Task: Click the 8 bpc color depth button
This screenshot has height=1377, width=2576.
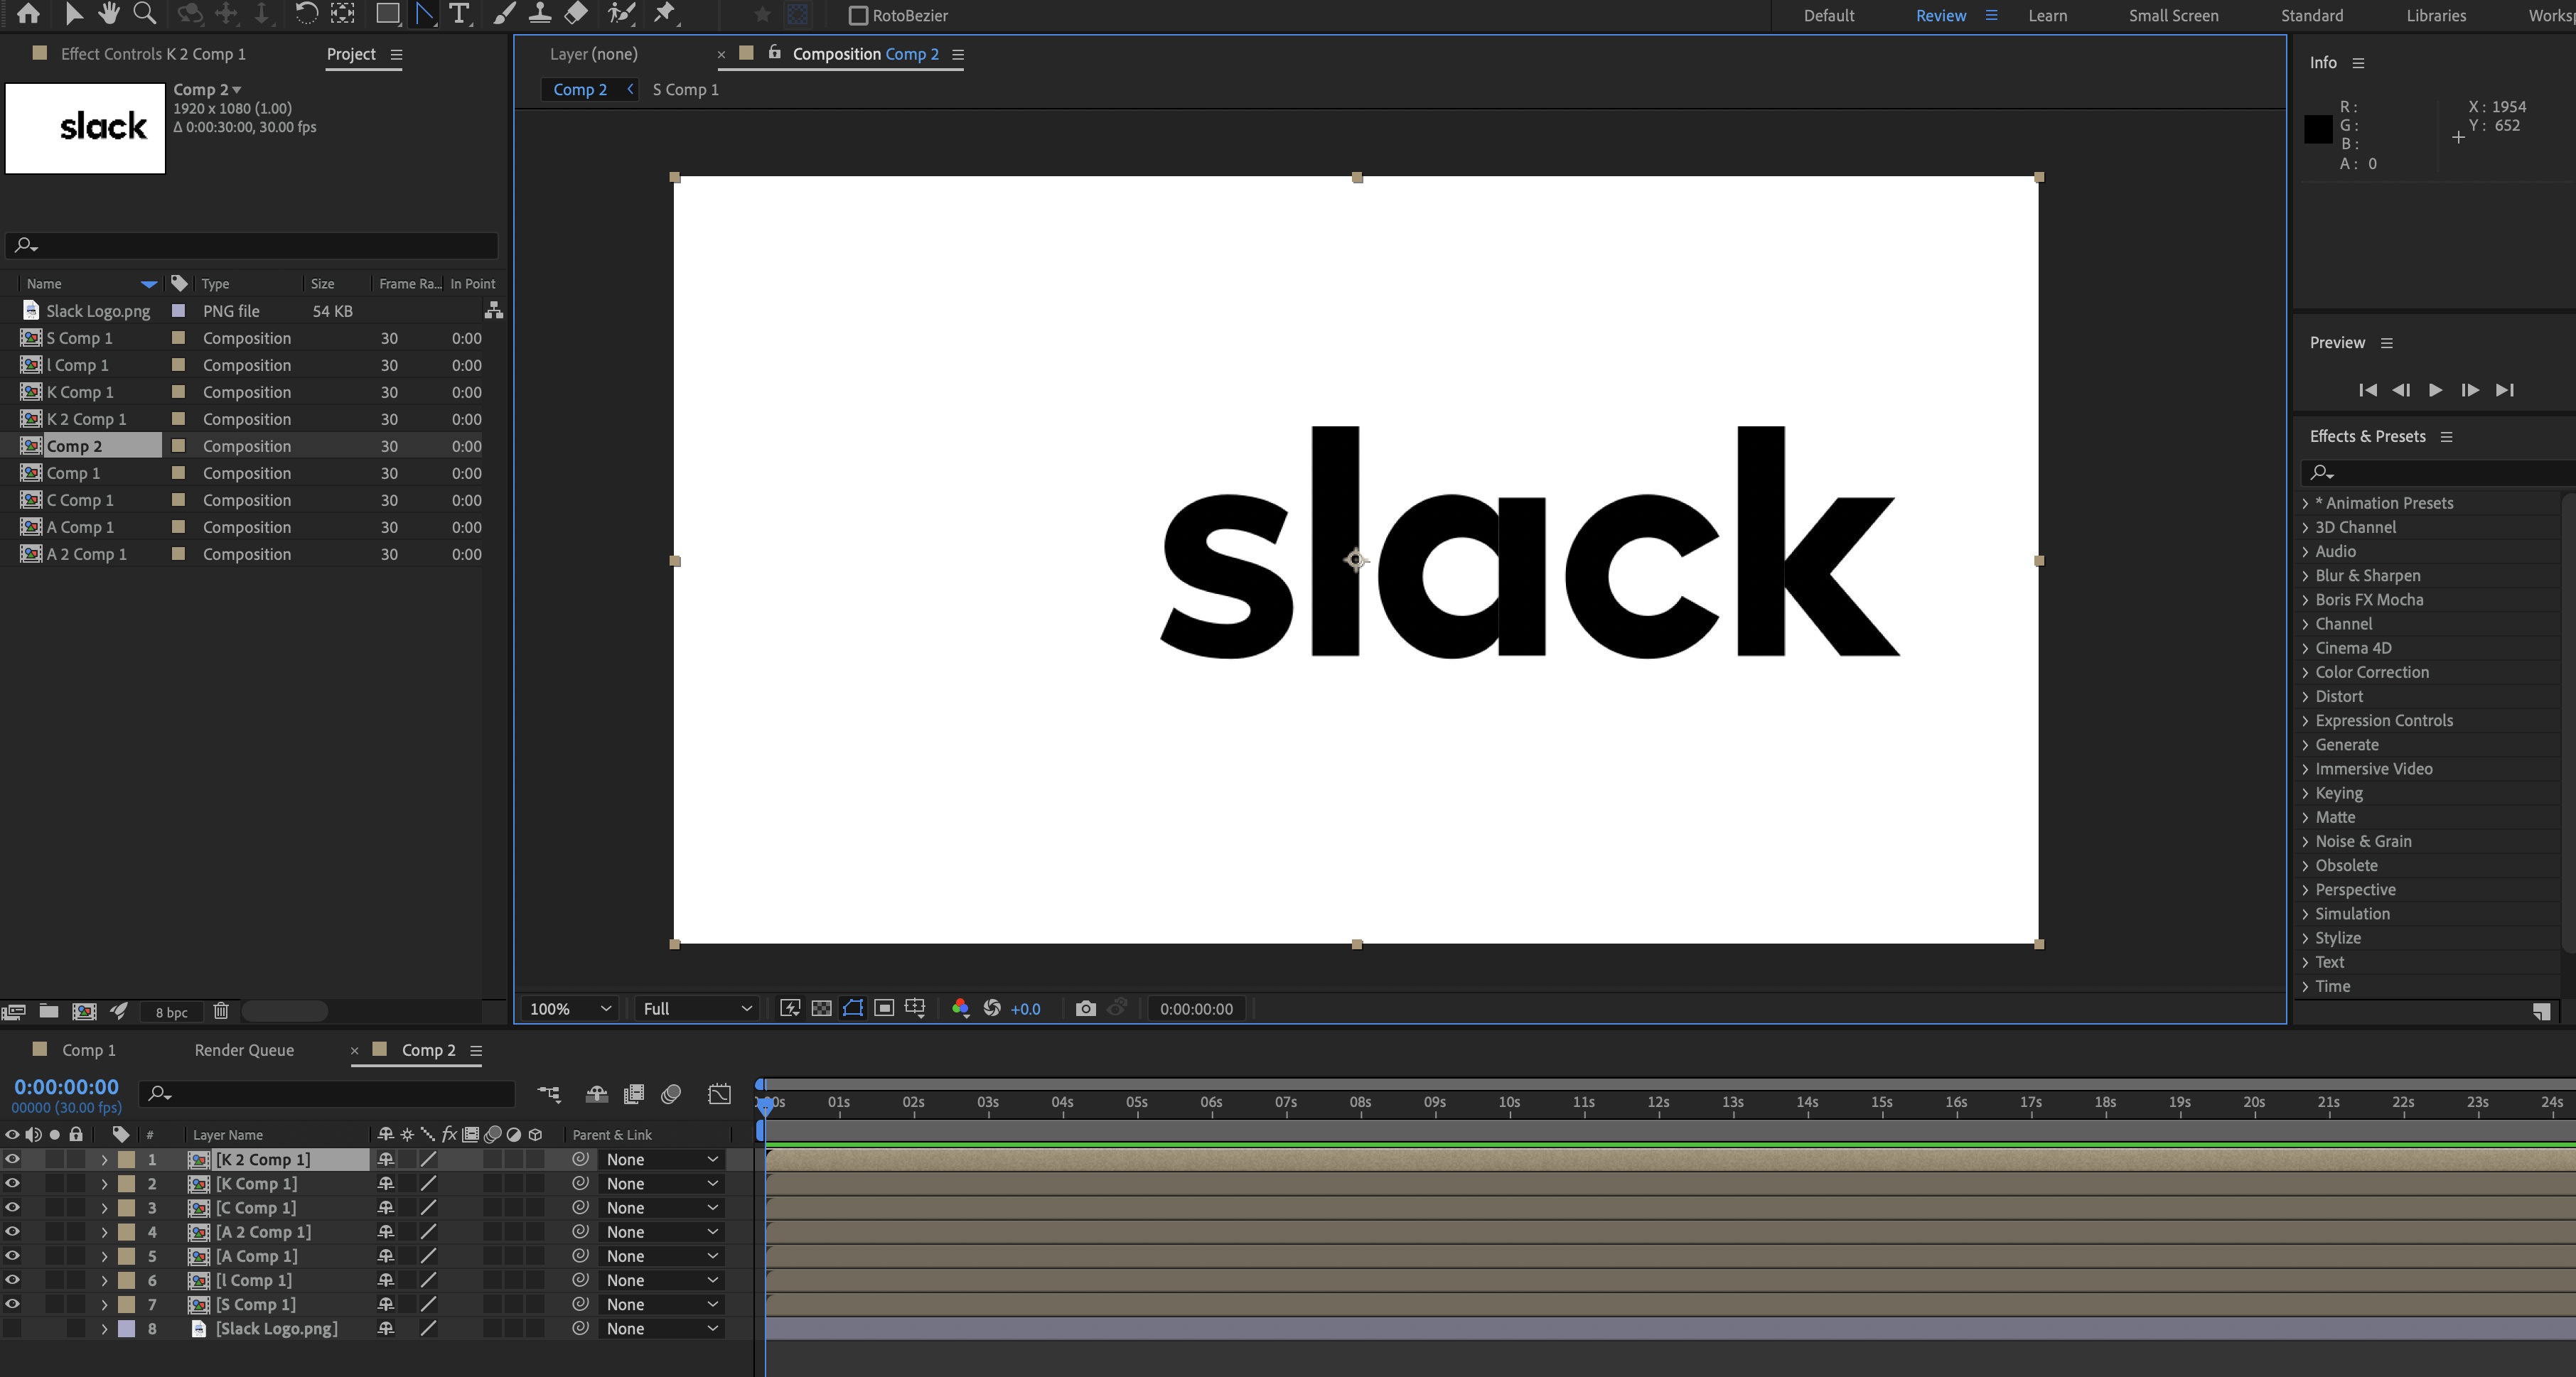Action: pos(171,1012)
